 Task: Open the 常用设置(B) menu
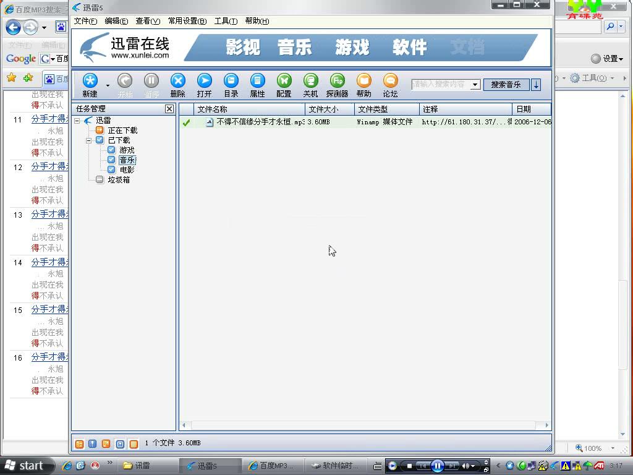tap(187, 21)
